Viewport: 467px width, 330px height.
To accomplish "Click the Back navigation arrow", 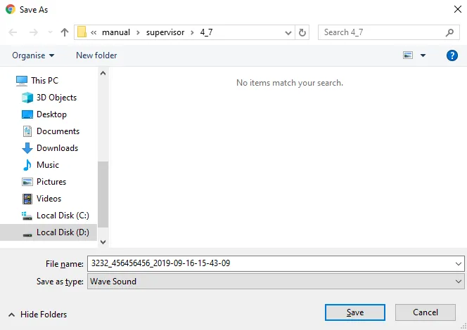I will (13, 32).
